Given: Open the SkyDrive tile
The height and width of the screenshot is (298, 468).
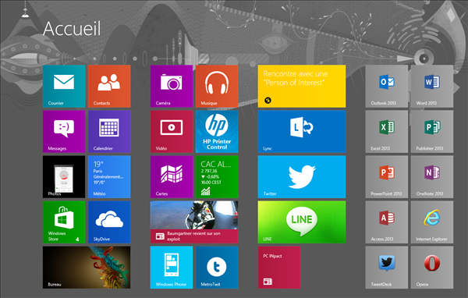Looking at the screenshot, I should (109, 222).
